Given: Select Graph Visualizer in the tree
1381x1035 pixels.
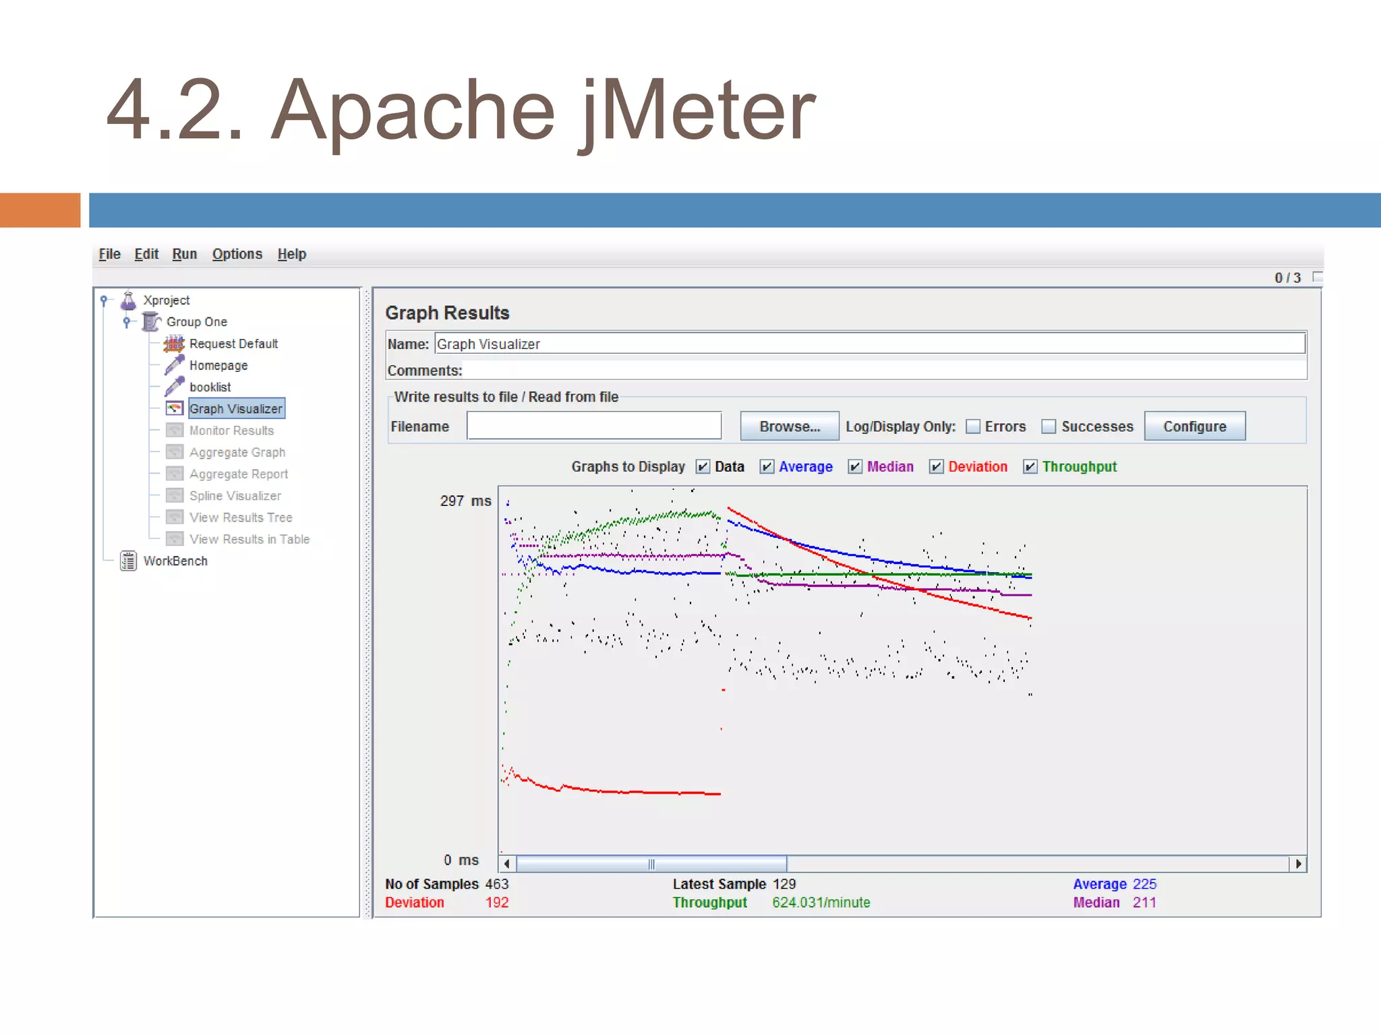Looking at the screenshot, I should 236,408.
